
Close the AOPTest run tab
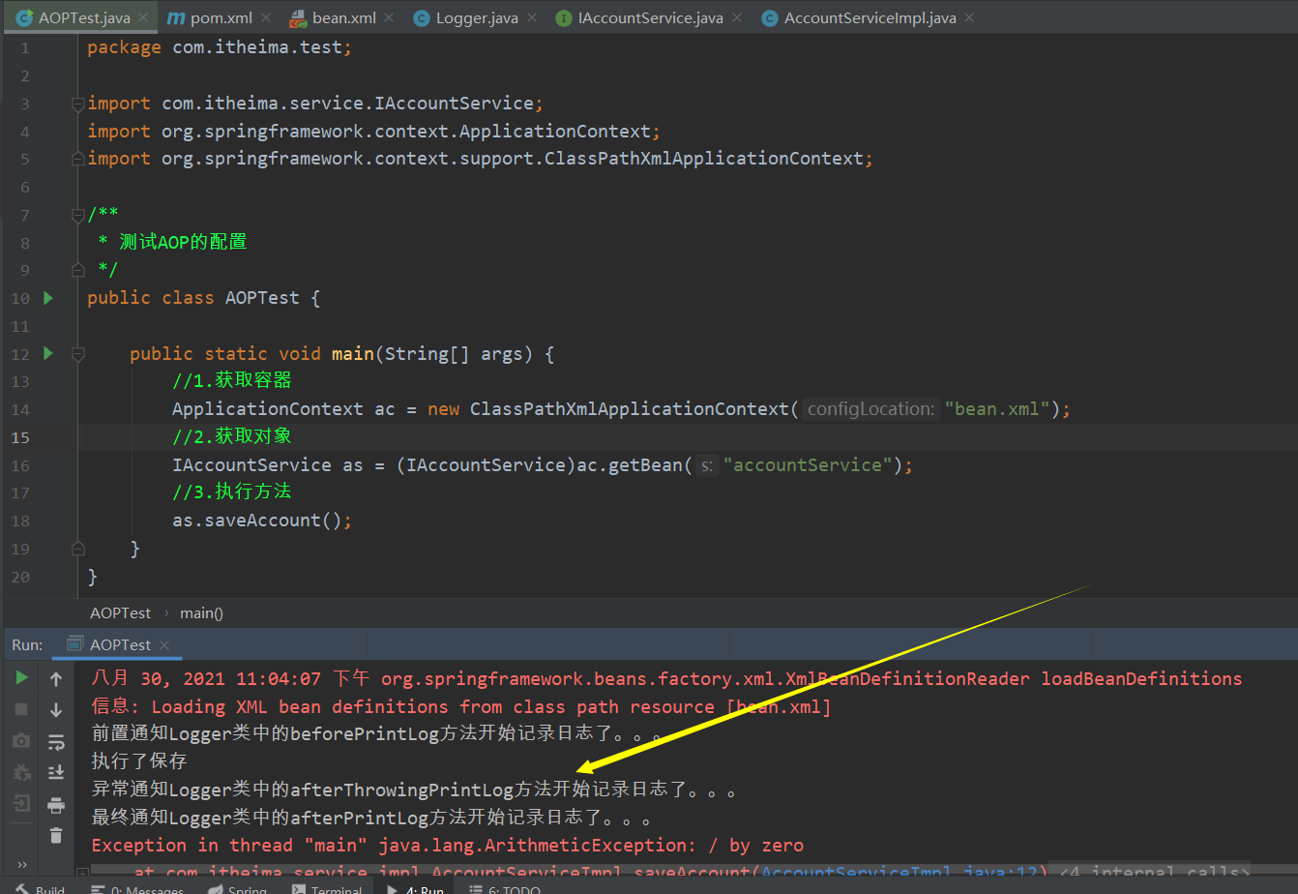click(164, 645)
